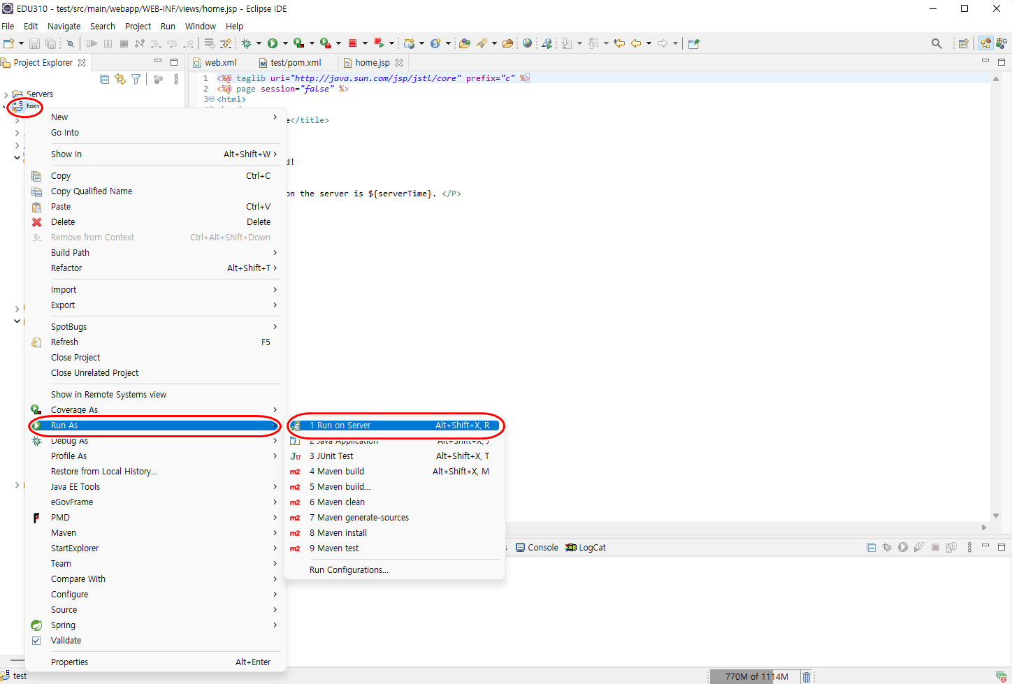Click the status bar server status icon

pos(1001,676)
